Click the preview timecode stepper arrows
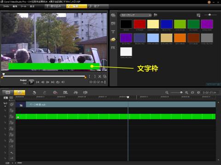 tap(105, 82)
